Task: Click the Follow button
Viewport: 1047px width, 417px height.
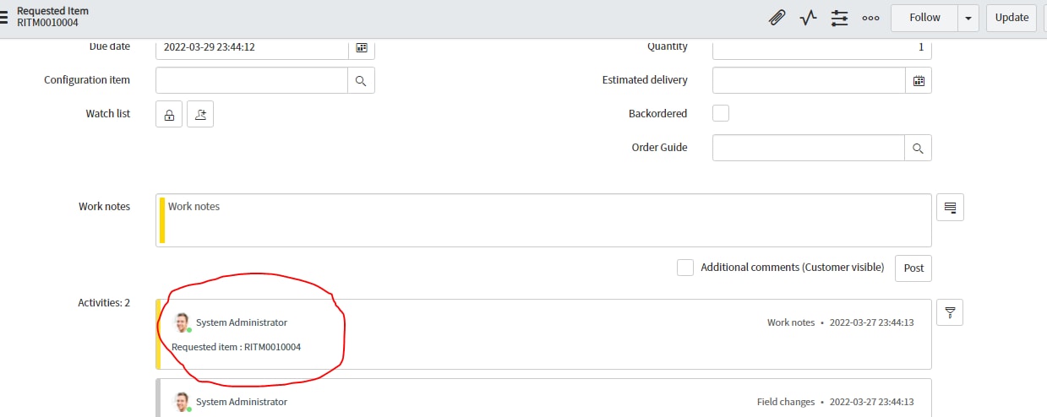Action: [924, 18]
